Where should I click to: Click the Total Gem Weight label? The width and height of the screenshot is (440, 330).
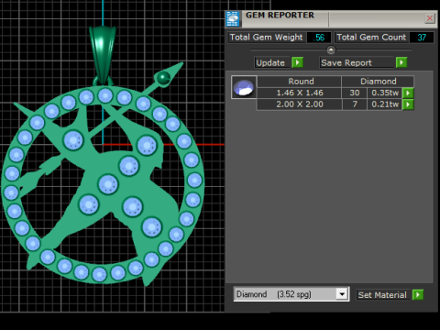pos(266,38)
